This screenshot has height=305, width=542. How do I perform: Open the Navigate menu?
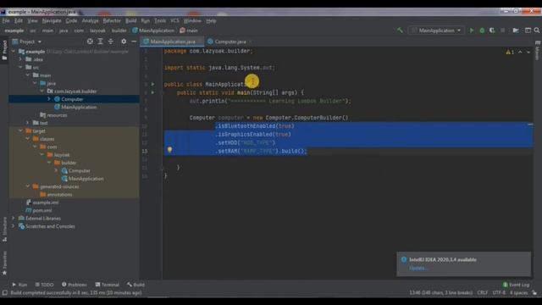click(x=52, y=20)
